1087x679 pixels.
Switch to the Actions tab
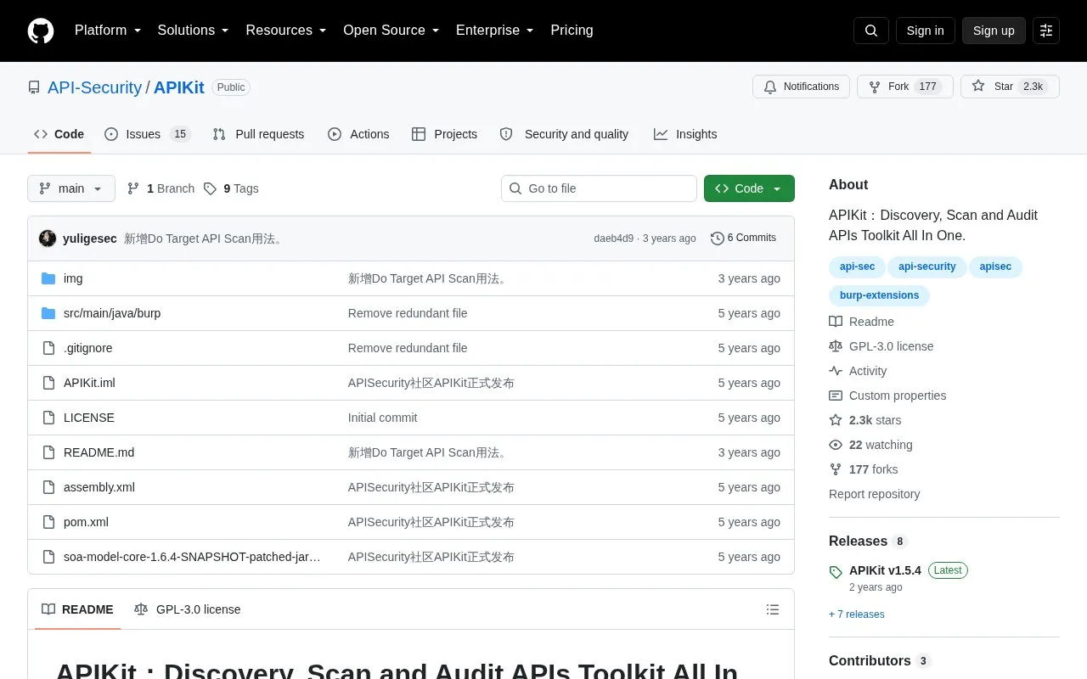[x=358, y=134]
